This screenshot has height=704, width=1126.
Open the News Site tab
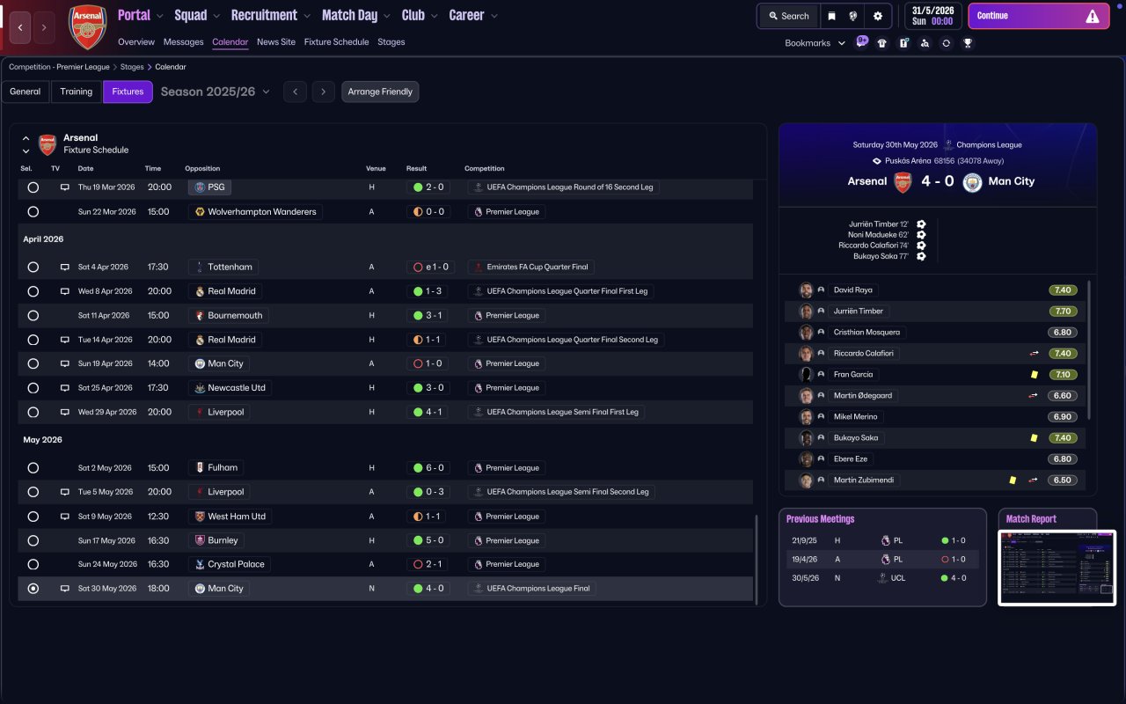coord(276,42)
